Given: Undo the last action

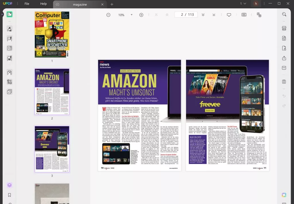Looking at the screenshot, I should click(284, 96).
